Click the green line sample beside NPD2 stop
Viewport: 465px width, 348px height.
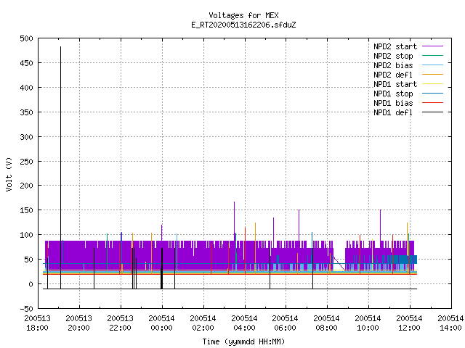432,56
